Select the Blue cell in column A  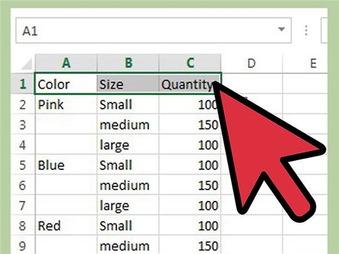click(66, 165)
